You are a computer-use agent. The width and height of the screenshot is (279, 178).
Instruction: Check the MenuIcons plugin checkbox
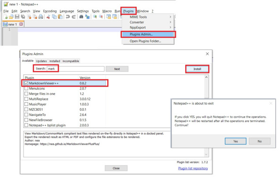(26, 89)
